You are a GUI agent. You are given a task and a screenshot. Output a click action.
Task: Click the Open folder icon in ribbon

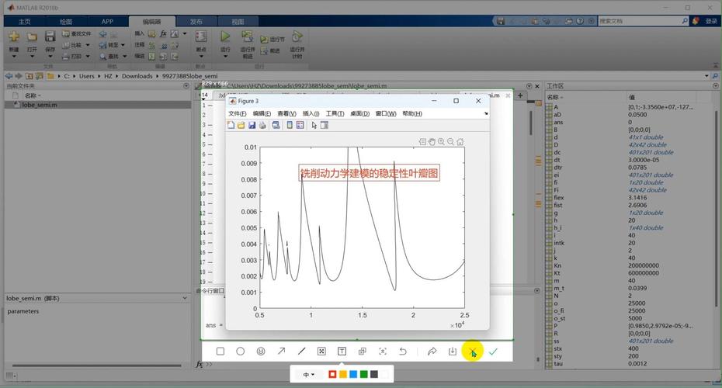[x=32, y=36]
